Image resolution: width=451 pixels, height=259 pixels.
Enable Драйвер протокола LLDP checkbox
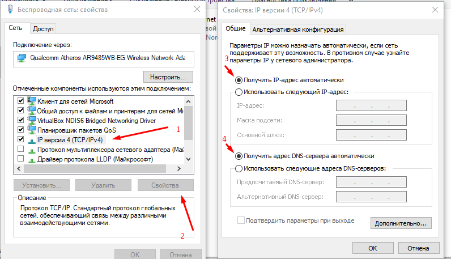21,159
